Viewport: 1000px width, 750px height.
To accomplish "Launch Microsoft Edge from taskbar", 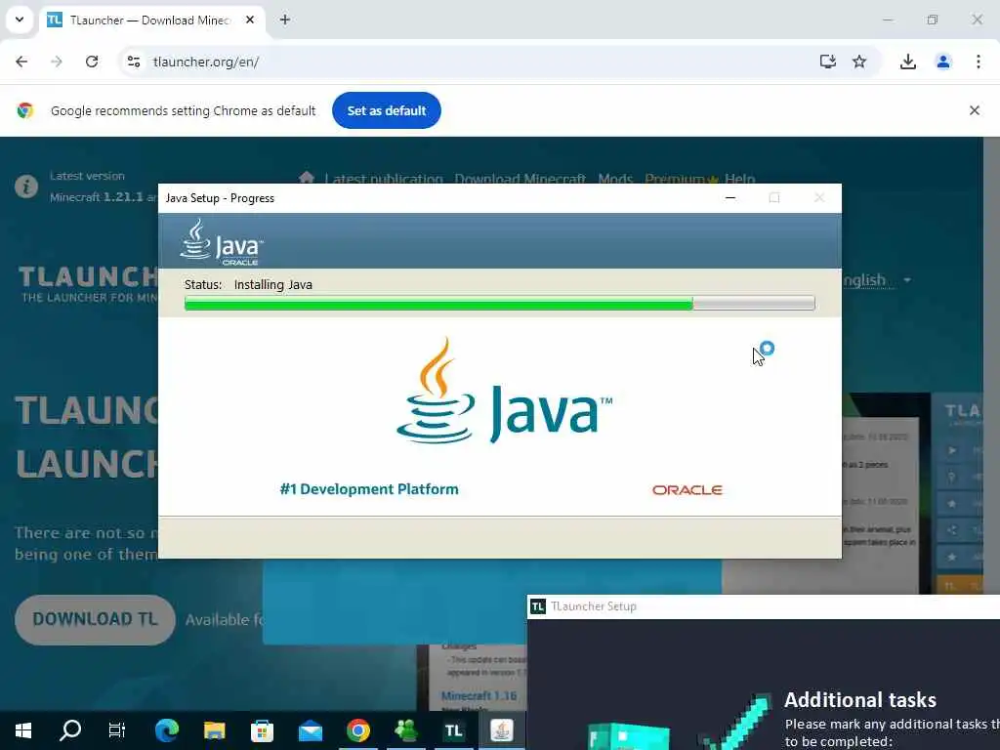I will click(166, 730).
